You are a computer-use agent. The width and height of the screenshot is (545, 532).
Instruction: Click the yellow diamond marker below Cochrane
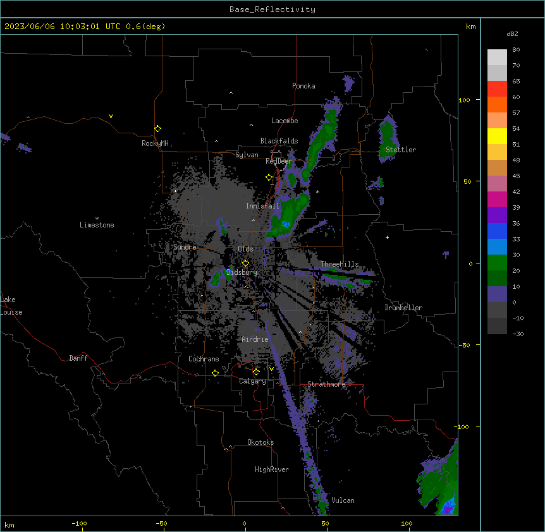pos(215,373)
